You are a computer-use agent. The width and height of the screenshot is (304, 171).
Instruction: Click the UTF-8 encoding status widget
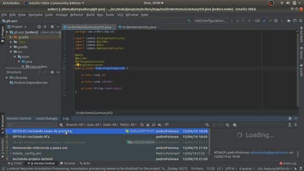point(231,169)
